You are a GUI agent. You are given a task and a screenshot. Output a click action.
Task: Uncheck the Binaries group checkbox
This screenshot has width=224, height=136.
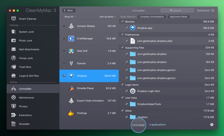(122, 21)
